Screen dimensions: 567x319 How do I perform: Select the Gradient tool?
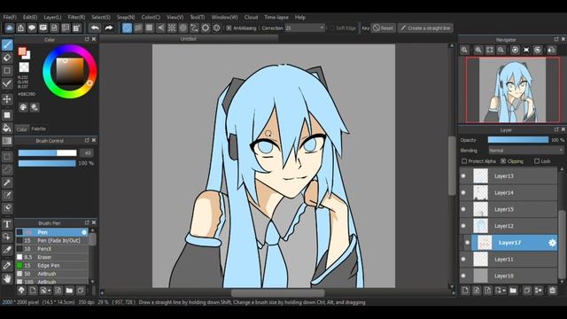coord(7,141)
